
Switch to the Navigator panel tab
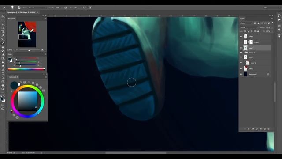pyautogui.click(x=11, y=19)
